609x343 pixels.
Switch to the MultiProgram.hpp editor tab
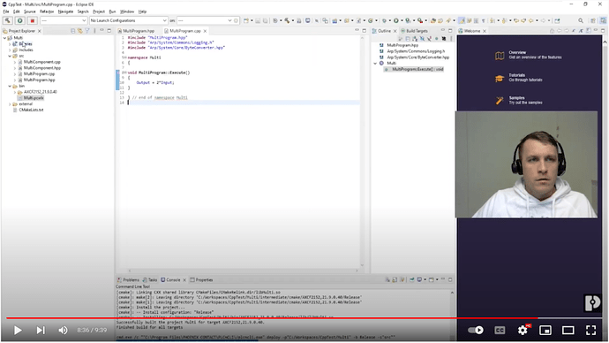[139, 31]
